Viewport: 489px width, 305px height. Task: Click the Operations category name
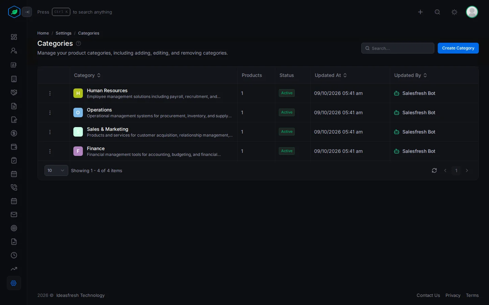click(99, 110)
